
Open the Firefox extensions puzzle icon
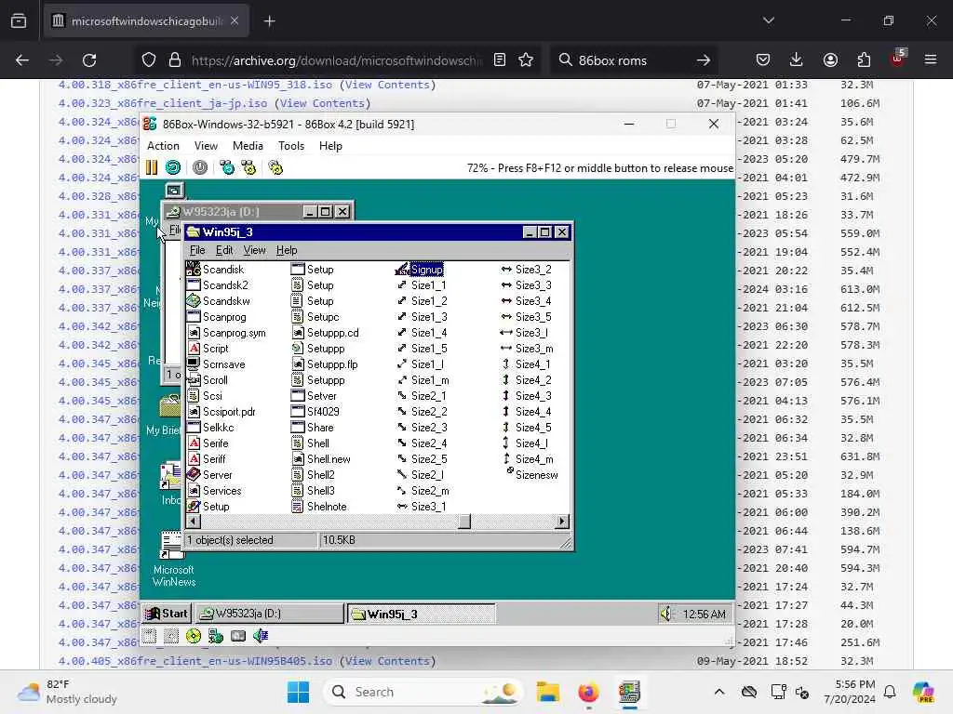(x=864, y=59)
